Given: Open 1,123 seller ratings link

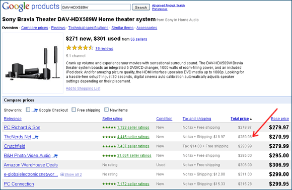Looking at the screenshot, I should (x=133, y=128).
